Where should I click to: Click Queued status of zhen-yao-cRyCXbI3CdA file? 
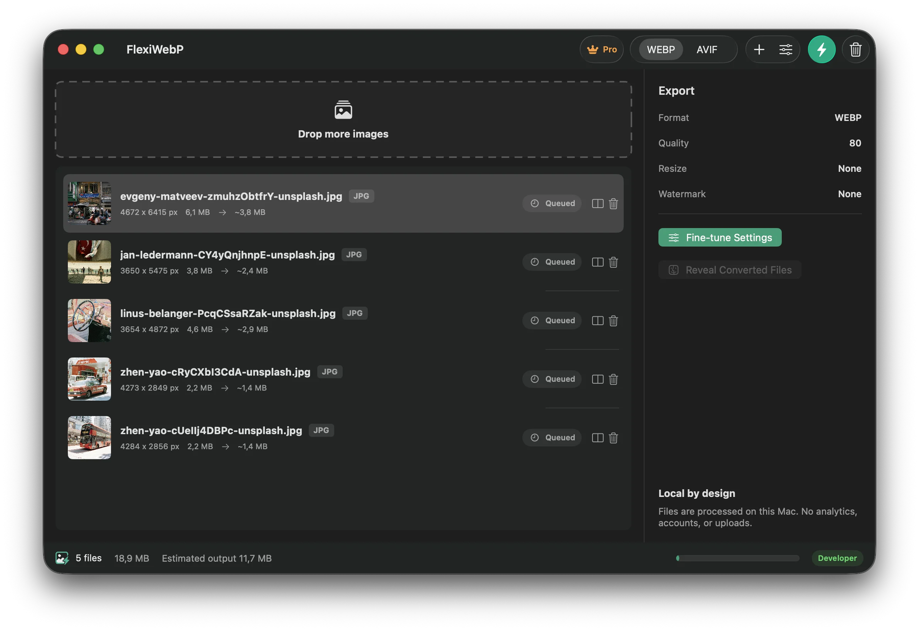[552, 379]
